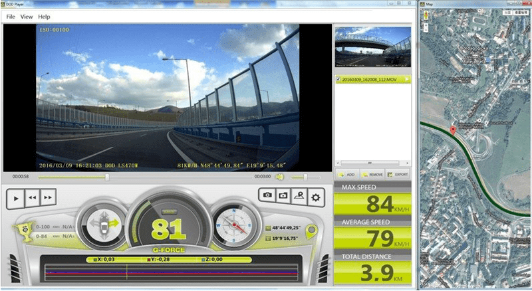Toggle the 20160309_162008_112.MOV checkbox
The width and height of the screenshot is (532, 291).
coord(340,79)
